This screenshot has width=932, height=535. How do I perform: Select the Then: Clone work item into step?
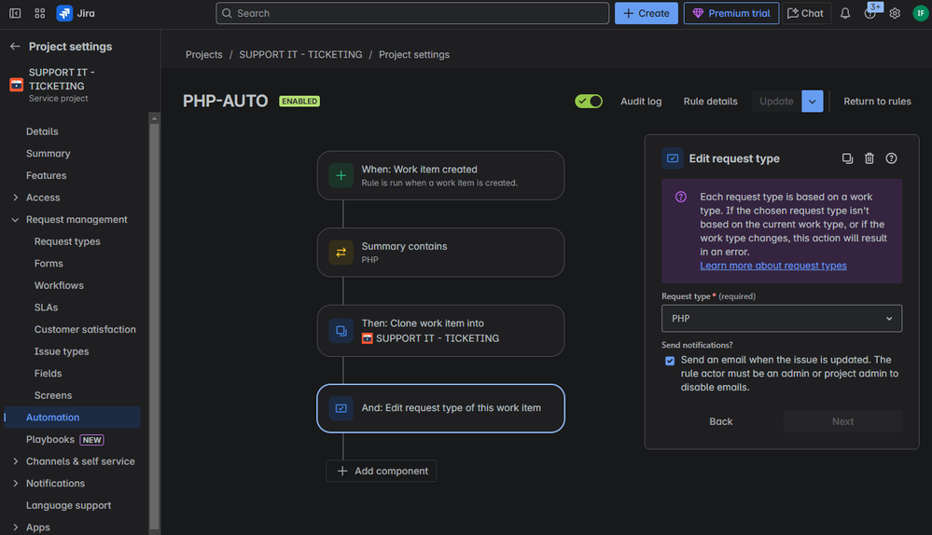tap(440, 331)
